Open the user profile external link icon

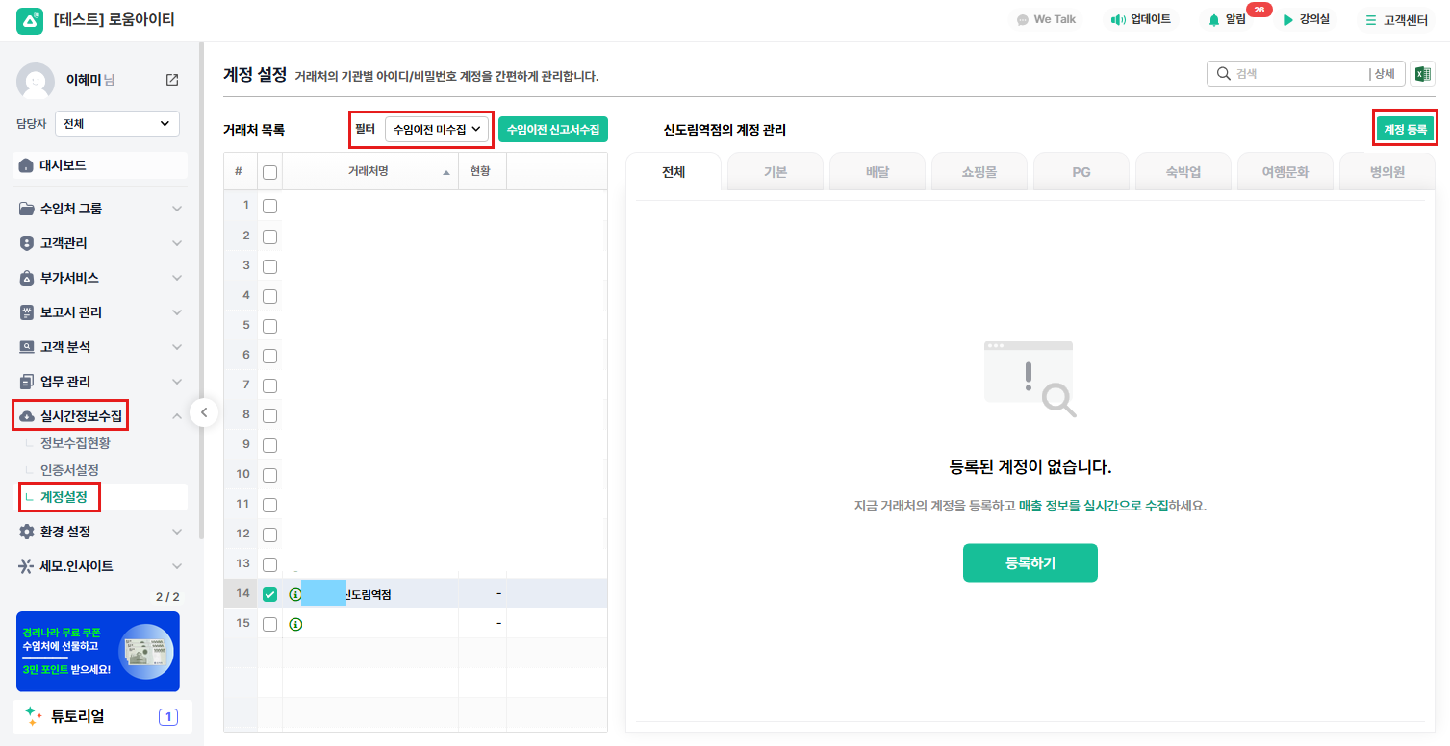(x=172, y=80)
